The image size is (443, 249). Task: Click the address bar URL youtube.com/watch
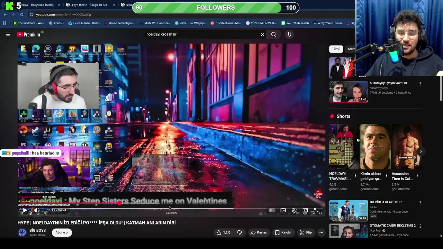point(64,15)
